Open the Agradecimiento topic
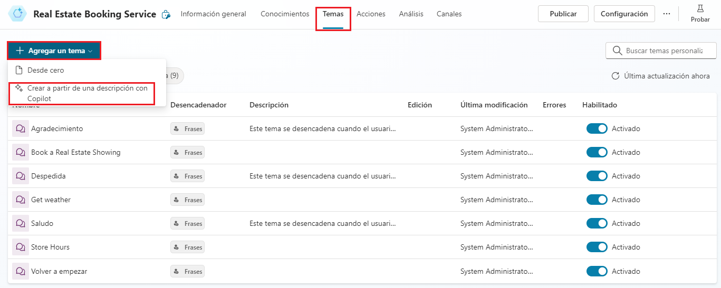The image size is (721, 288). 57,128
